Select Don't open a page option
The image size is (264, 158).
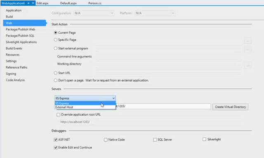55,80
